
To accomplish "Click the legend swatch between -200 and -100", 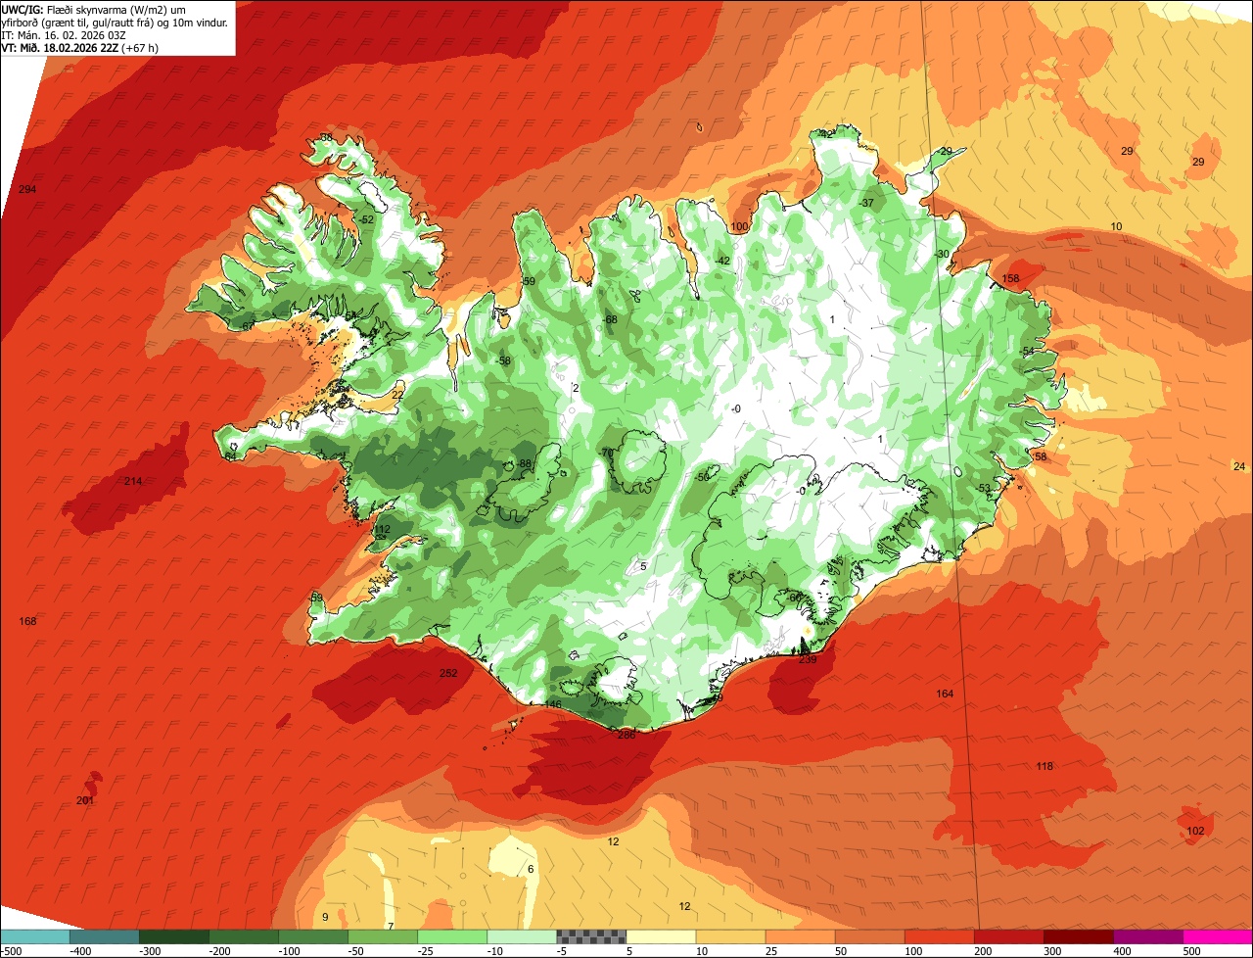I will (x=244, y=936).
